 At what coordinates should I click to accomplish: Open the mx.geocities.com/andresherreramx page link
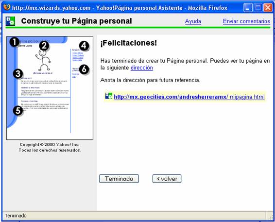coord(189,97)
